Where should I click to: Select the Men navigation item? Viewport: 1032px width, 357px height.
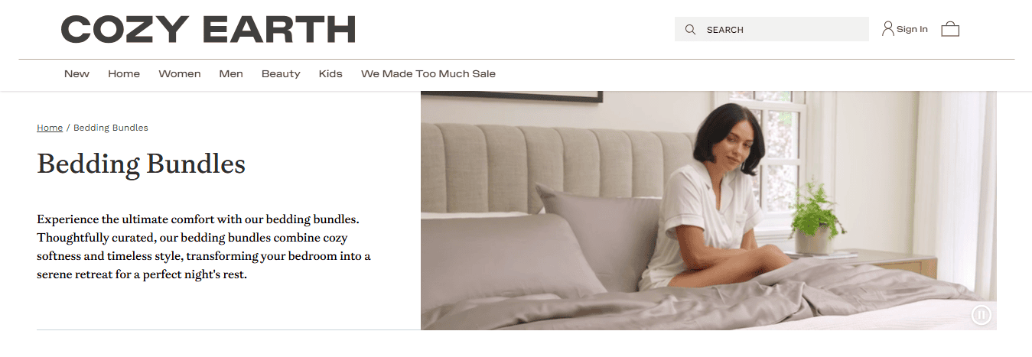231,74
